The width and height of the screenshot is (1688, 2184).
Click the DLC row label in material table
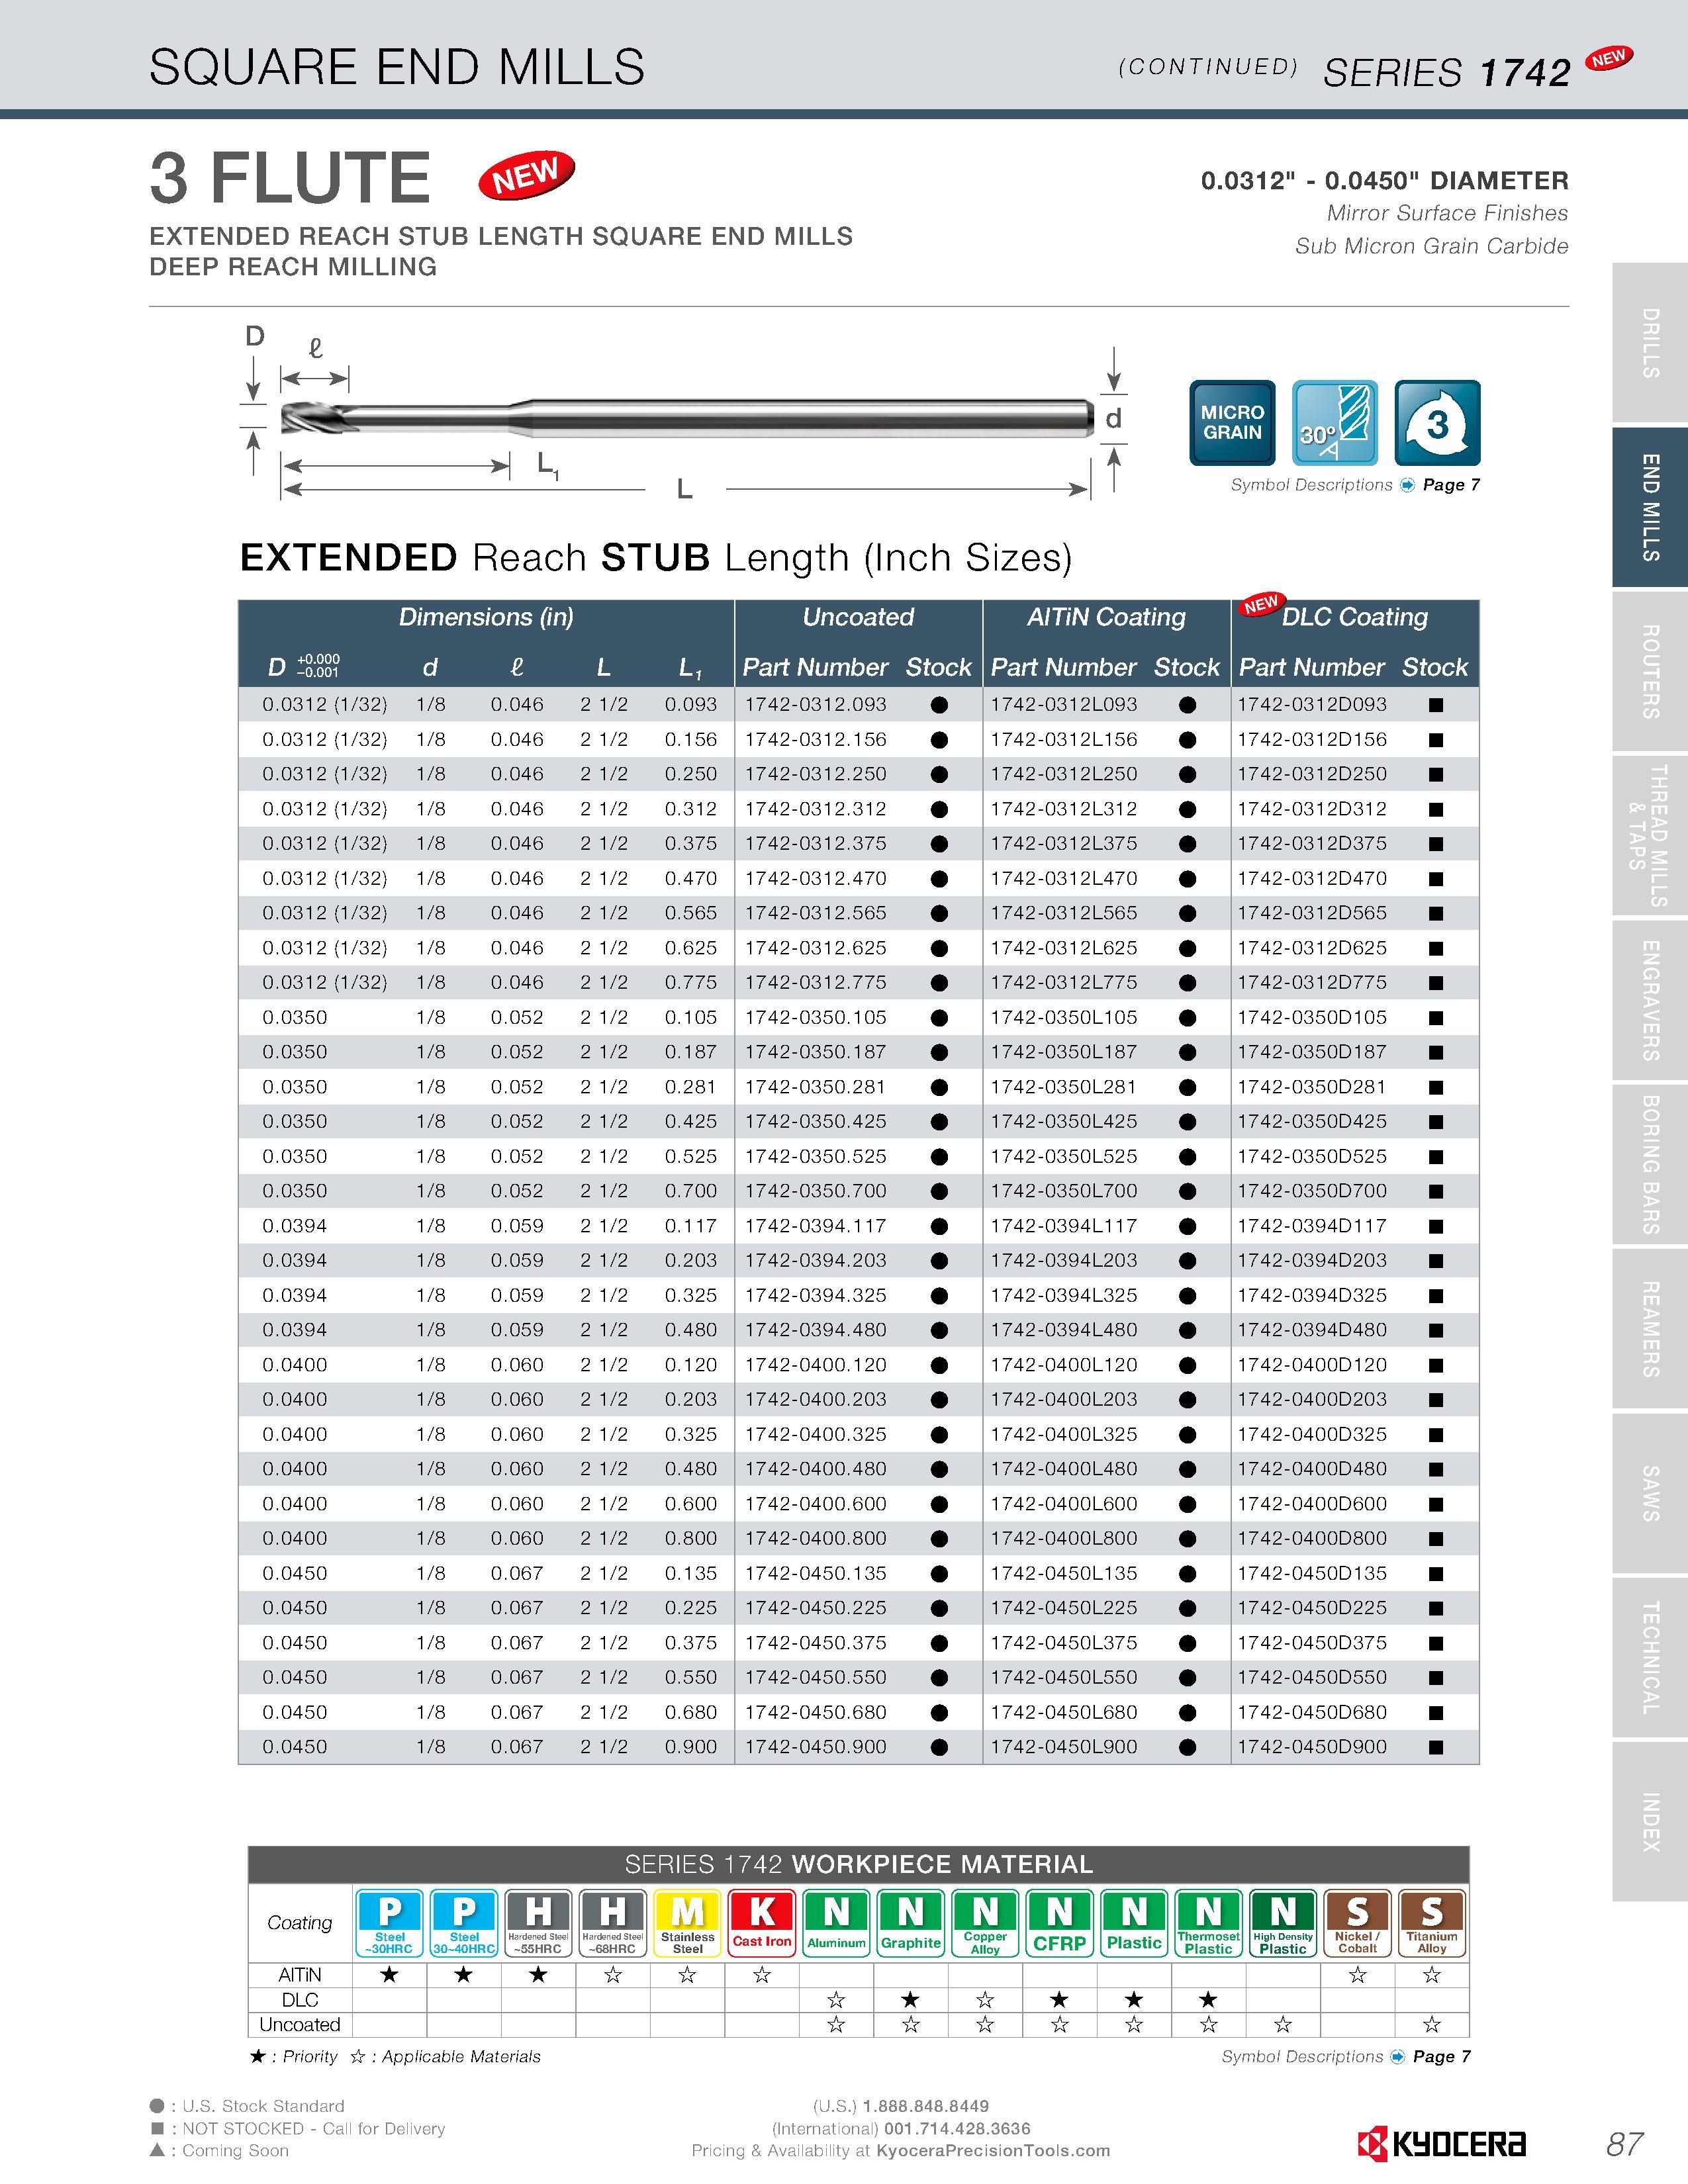[x=300, y=2000]
